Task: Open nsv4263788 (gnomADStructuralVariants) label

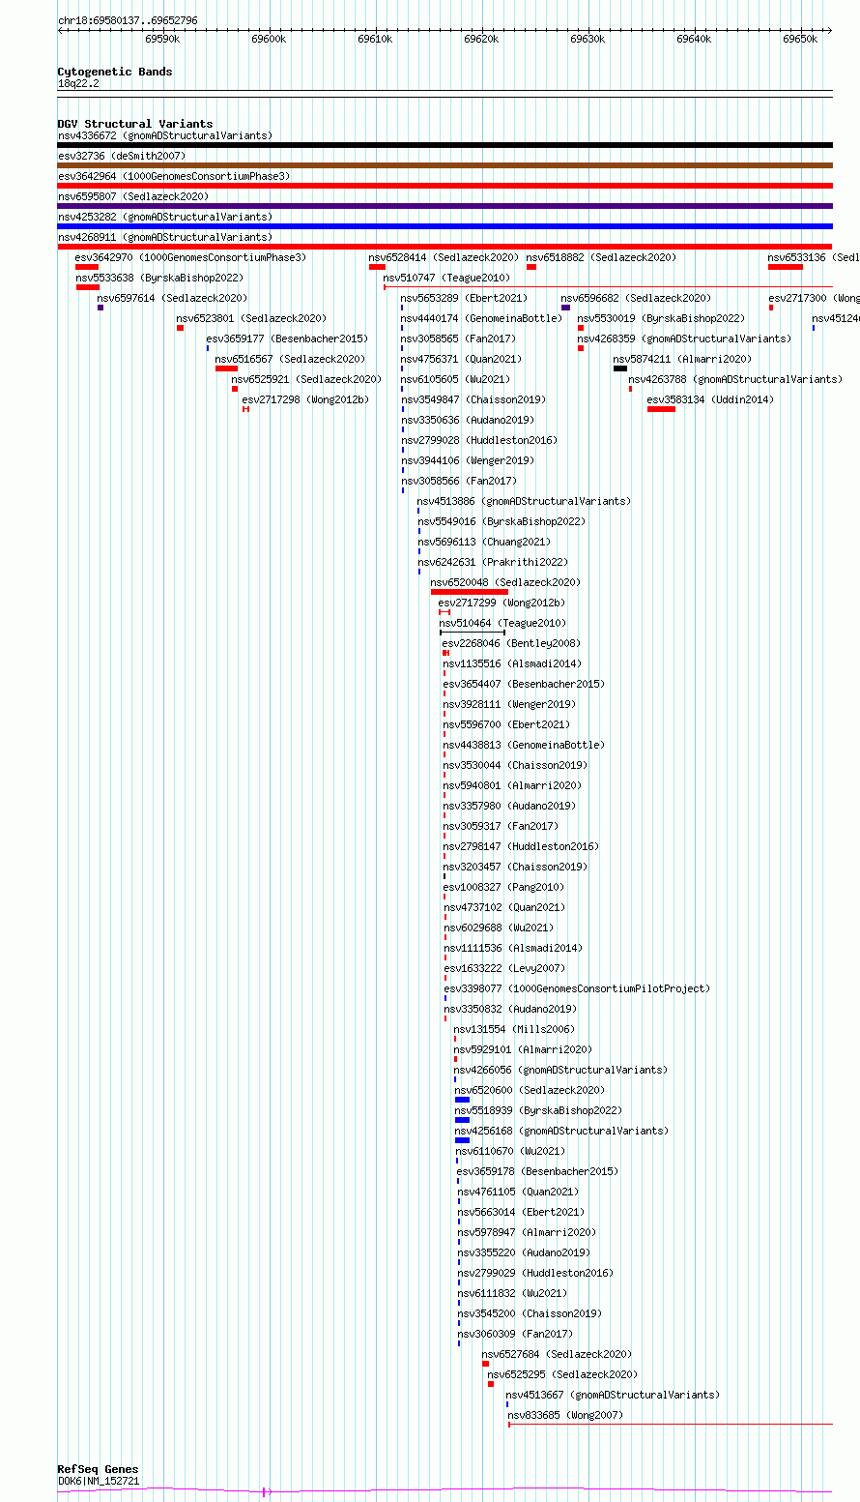Action: tap(735, 379)
